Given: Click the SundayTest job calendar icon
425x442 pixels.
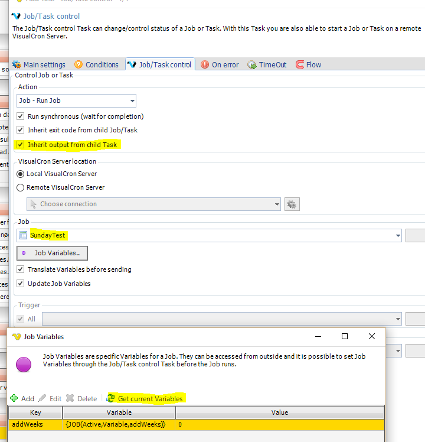Looking at the screenshot, I should pos(23,235).
